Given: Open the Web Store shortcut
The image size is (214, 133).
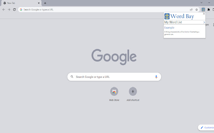Looking at the screenshot, I should coord(114,94).
